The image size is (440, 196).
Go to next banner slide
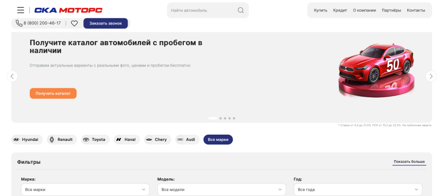pos(431,76)
